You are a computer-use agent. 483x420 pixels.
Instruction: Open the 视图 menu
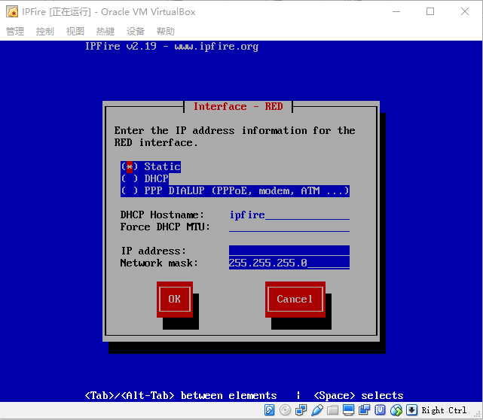tap(75, 31)
